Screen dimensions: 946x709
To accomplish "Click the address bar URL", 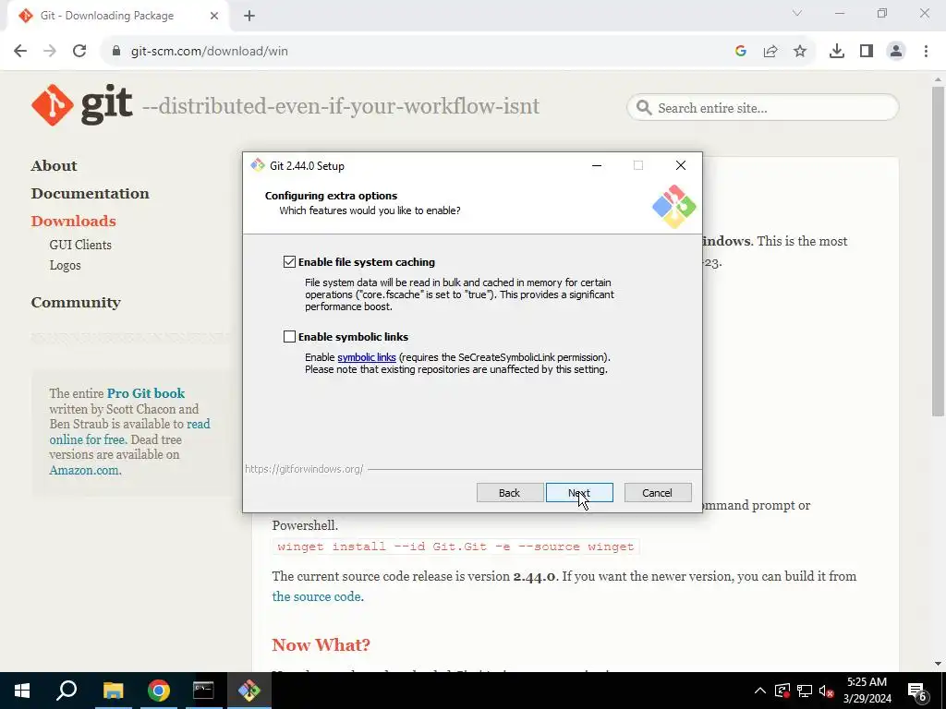I will point(210,52).
